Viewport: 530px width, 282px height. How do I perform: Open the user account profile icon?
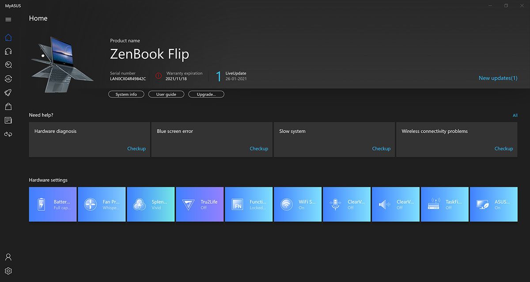(8, 257)
